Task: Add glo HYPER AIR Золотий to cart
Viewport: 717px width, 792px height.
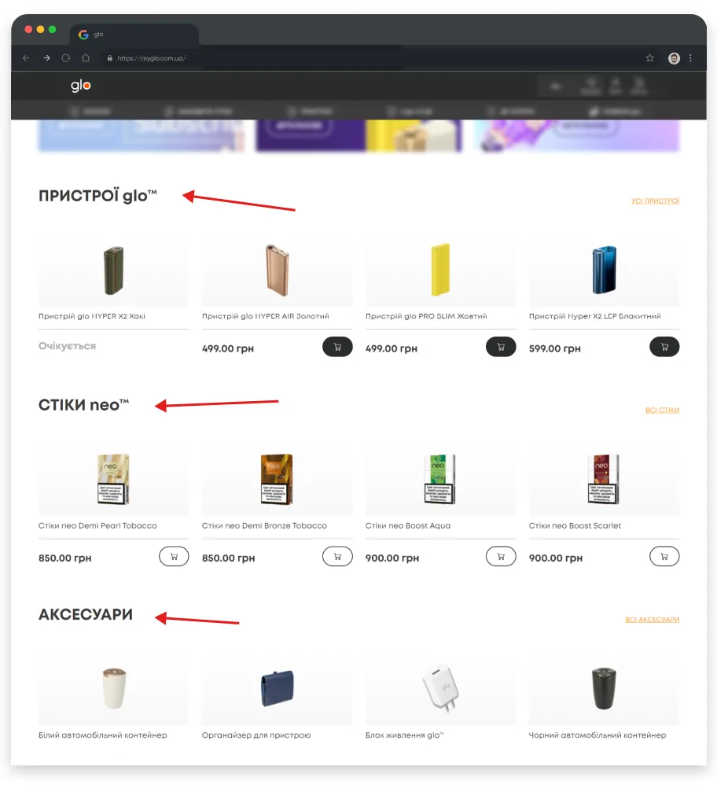Action: click(337, 347)
